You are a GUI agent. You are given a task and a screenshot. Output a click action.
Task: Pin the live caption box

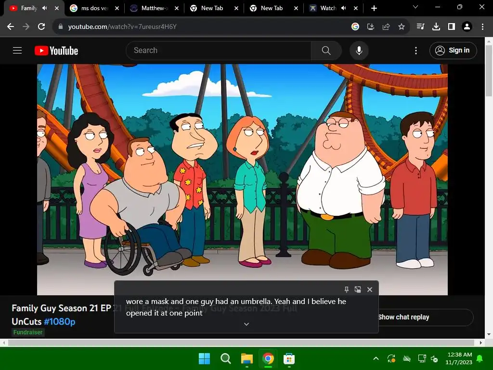(x=347, y=290)
